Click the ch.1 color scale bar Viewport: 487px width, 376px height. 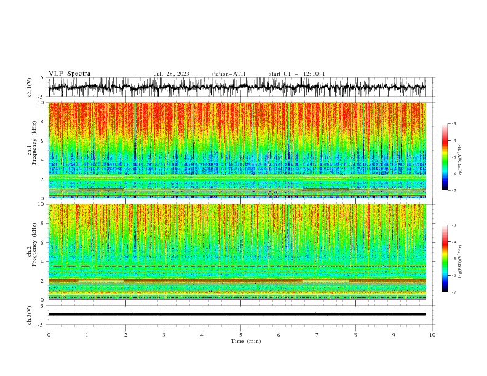(445, 157)
